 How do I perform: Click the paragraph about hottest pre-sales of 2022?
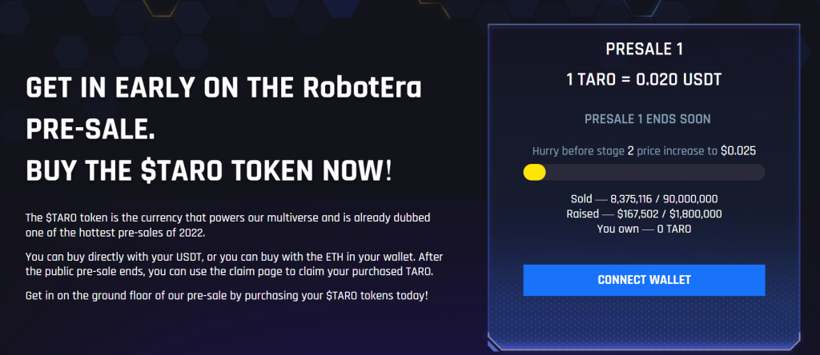tap(228, 225)
